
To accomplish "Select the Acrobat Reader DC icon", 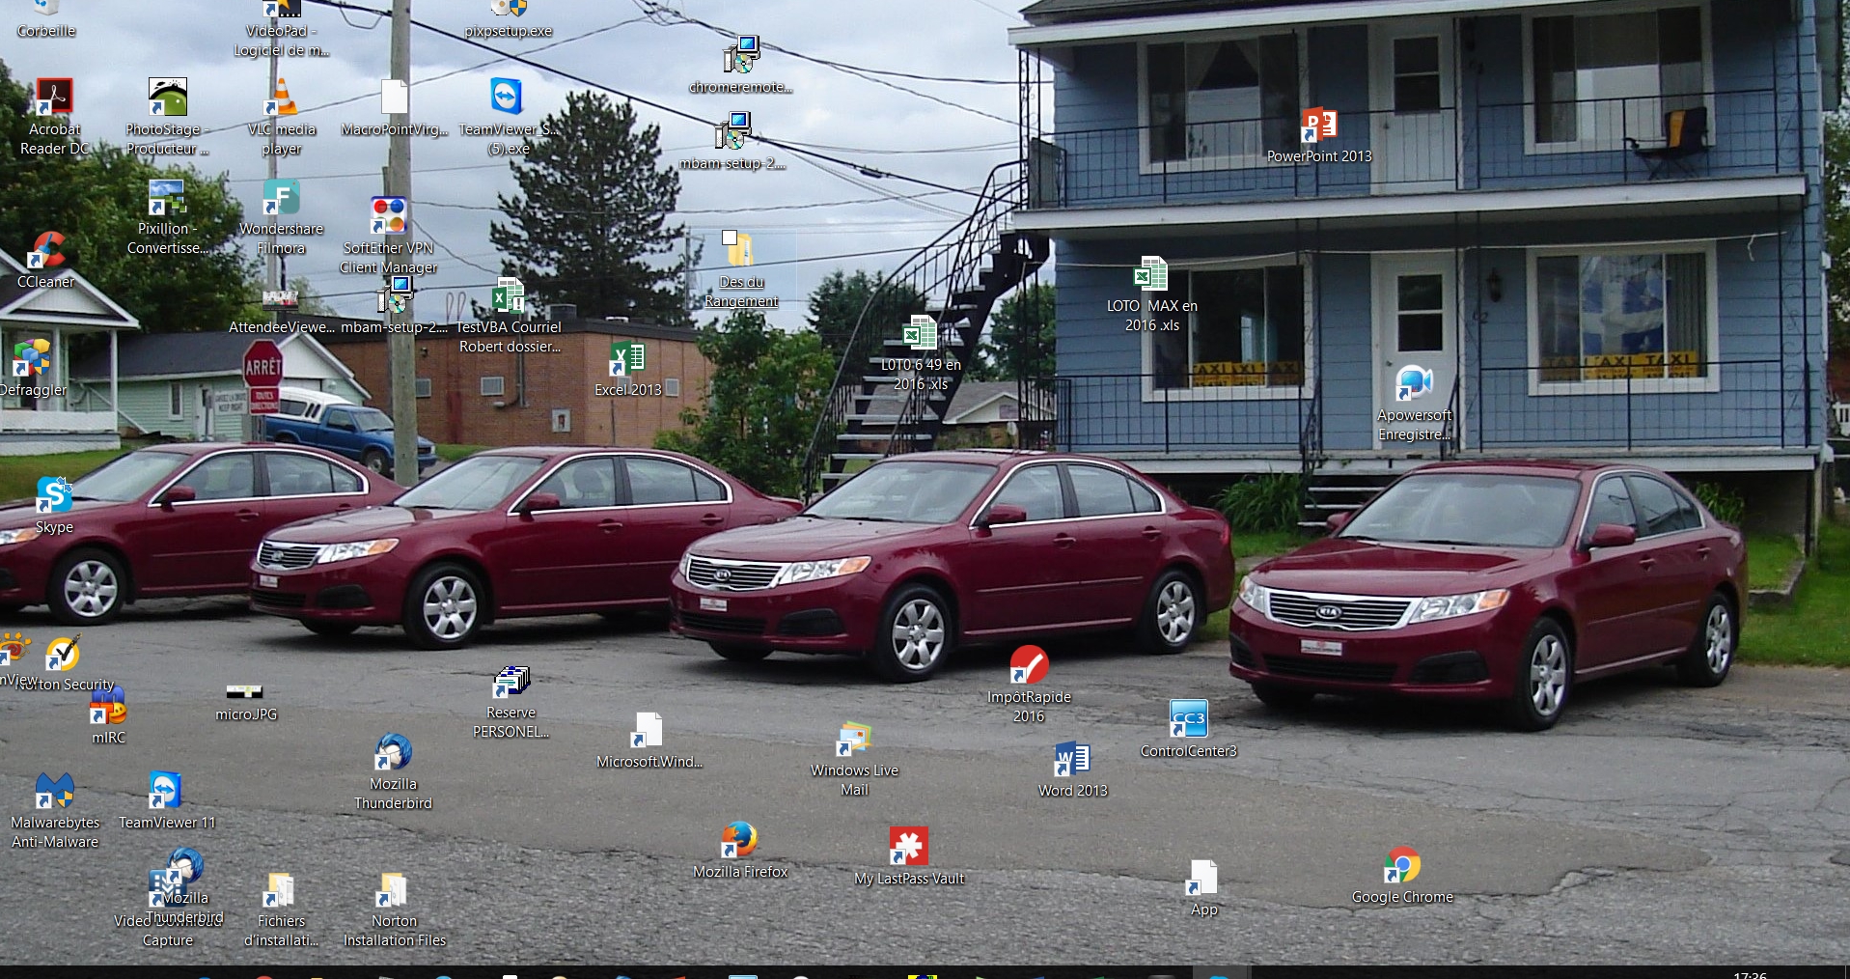I will tap(55, 98).
